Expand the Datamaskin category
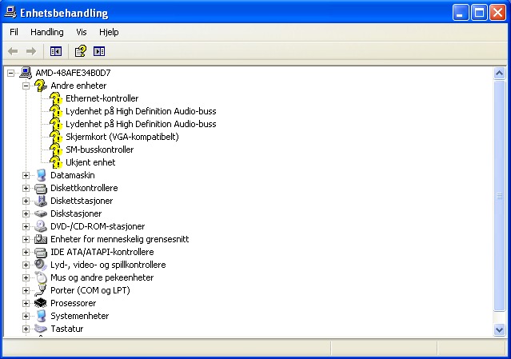 coord(26,176)
